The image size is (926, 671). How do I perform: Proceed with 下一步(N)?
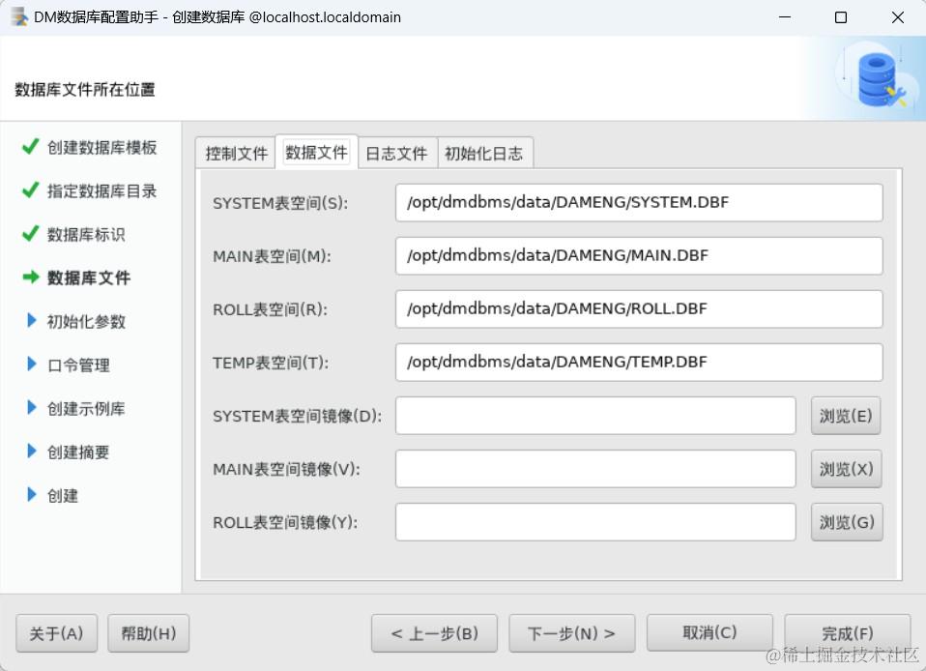click(571, 633)
